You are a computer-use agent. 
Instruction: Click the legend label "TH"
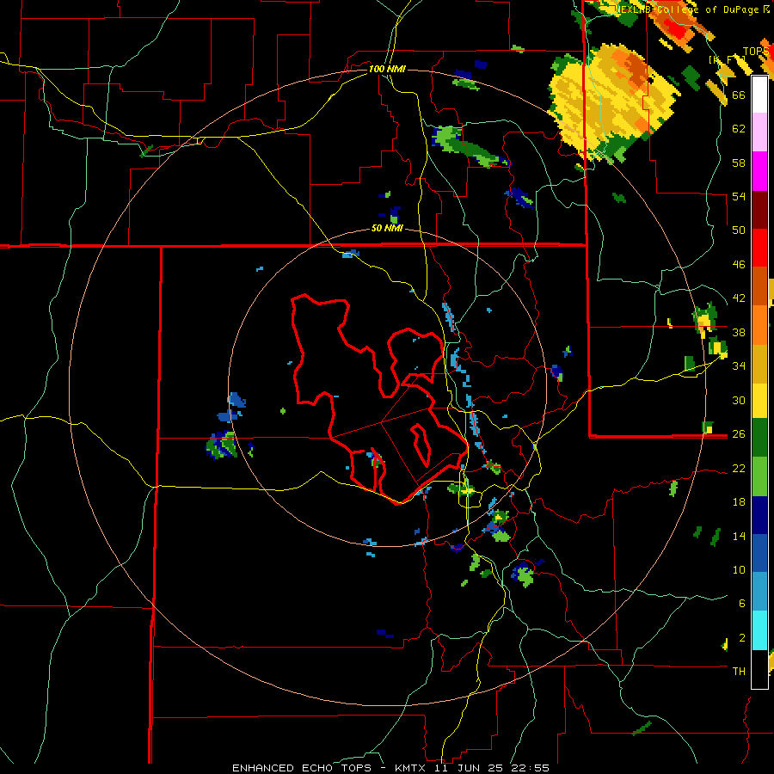(739, 672)
